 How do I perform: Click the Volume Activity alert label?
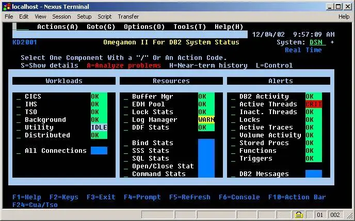[270, 135]
